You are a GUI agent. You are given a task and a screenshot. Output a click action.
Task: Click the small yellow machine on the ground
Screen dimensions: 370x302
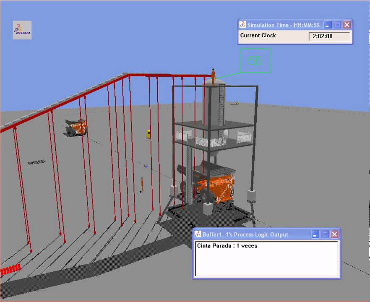click(x=148, y=134)
